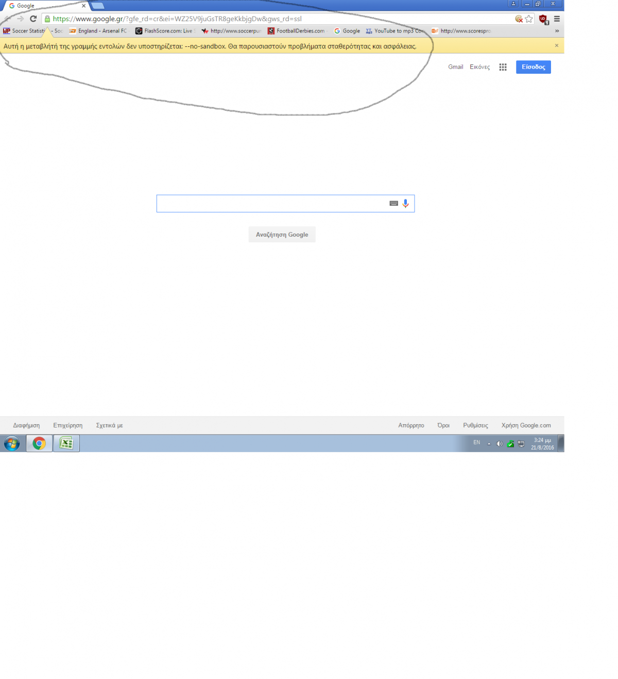Open the scorespro bookmark
Screen dimensions: 618x679
click(x=461, y=31)
